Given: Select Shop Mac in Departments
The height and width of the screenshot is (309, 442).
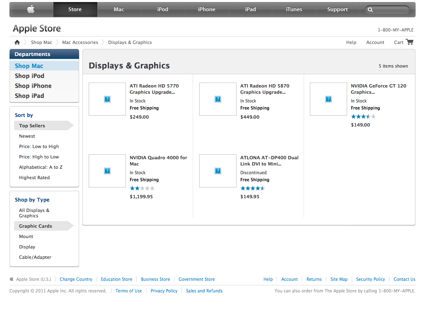Looking at the screenshot, I should tap(44, 66).
